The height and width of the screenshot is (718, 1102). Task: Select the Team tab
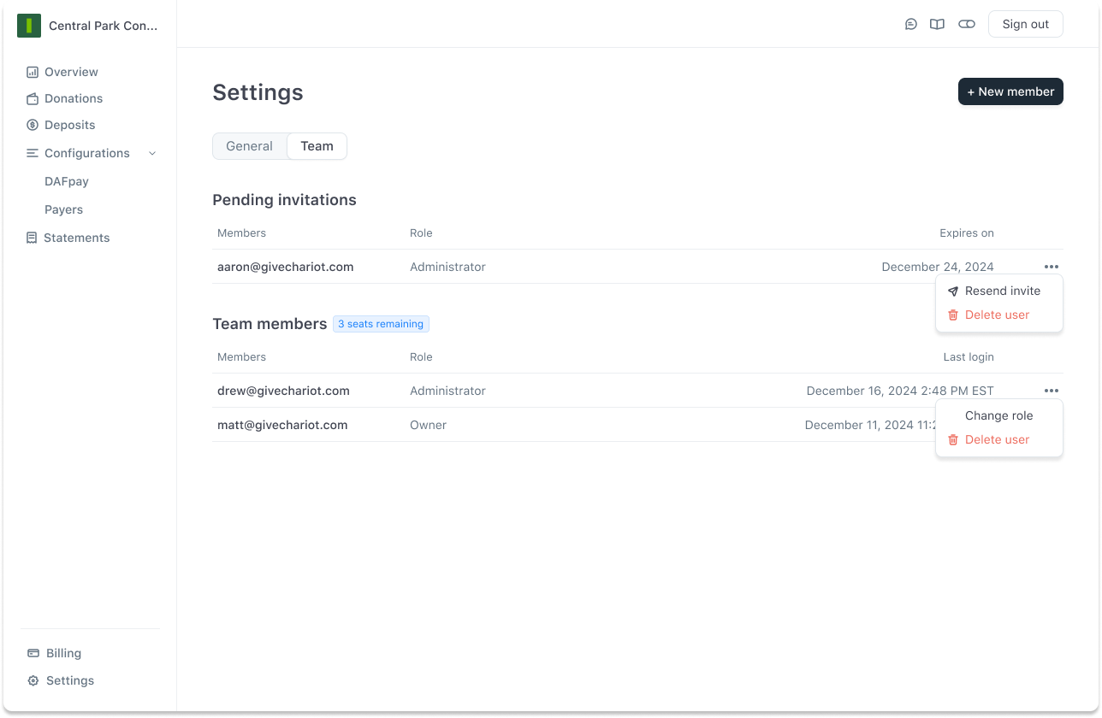[317, 146]
